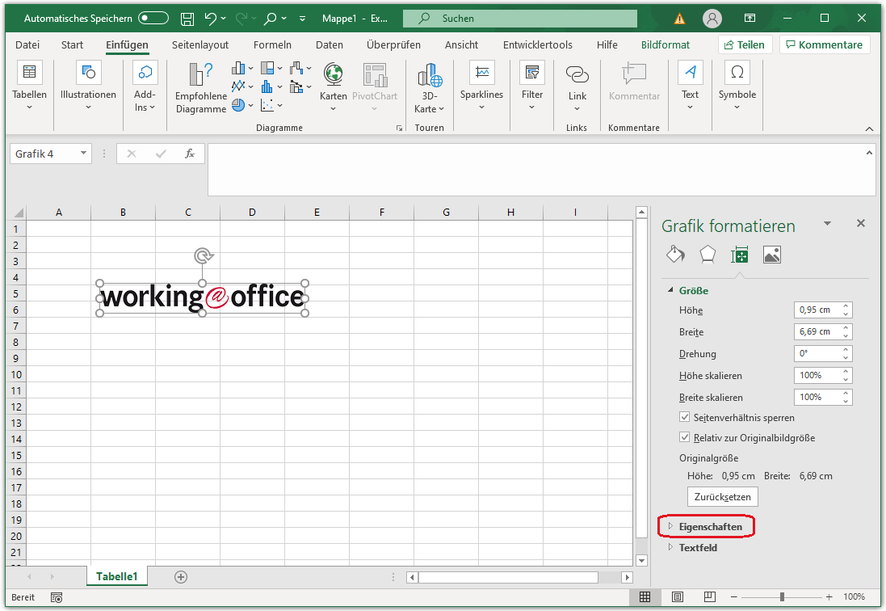Expand the Eigenschaften section
This screenshot has height=611, width=886.
pyautogui.click(x=706, y=526)
